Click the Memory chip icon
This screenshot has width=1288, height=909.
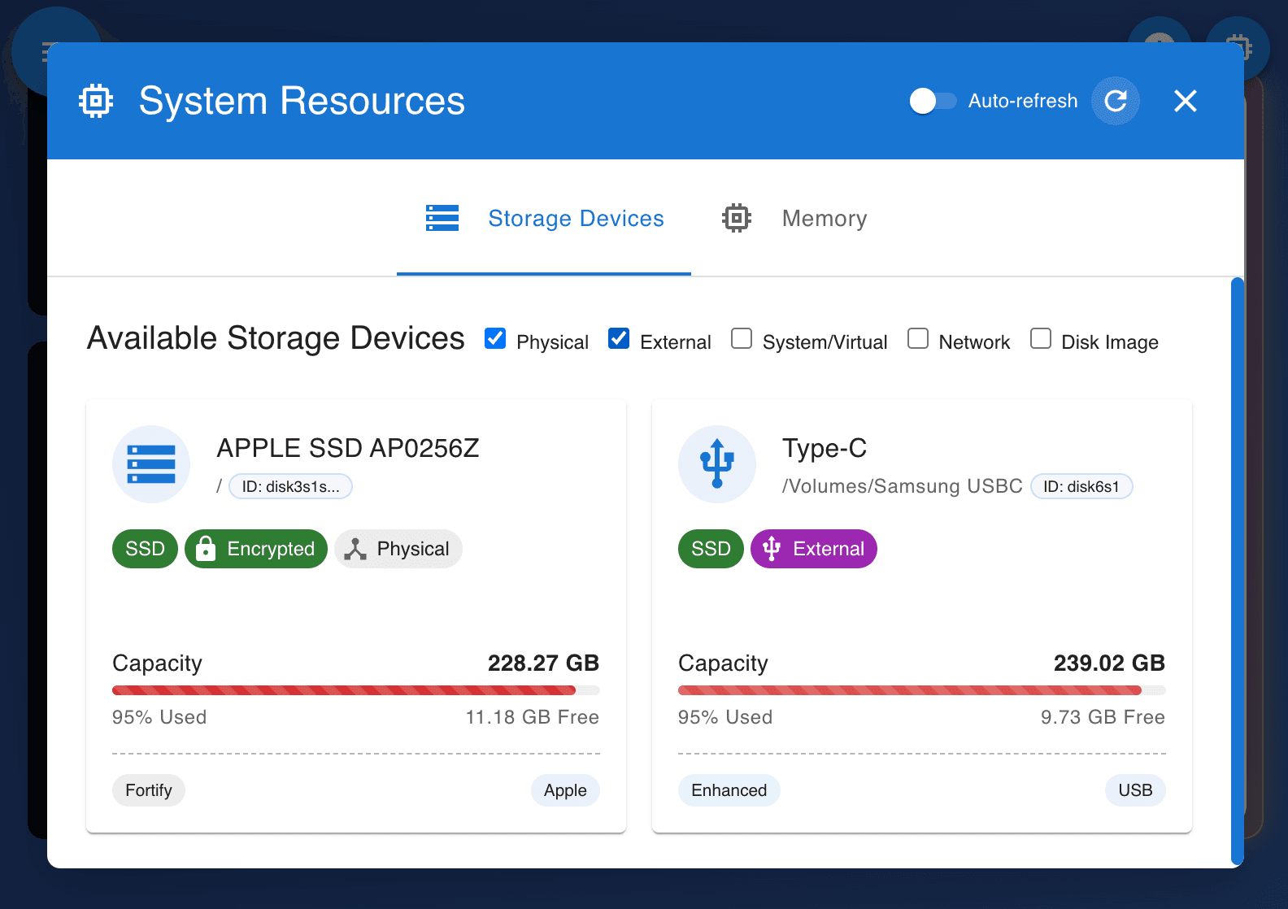(737, 218)
